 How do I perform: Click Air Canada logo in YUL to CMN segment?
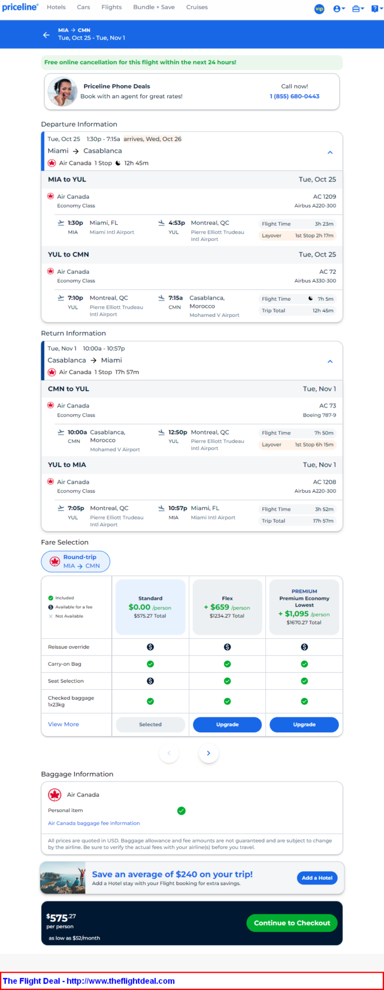pos(50,271)
